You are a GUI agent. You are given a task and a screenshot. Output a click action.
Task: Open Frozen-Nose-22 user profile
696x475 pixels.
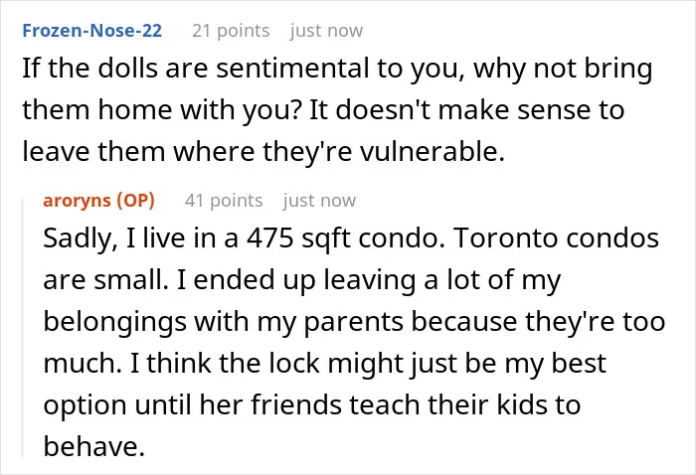click(92, 31)
